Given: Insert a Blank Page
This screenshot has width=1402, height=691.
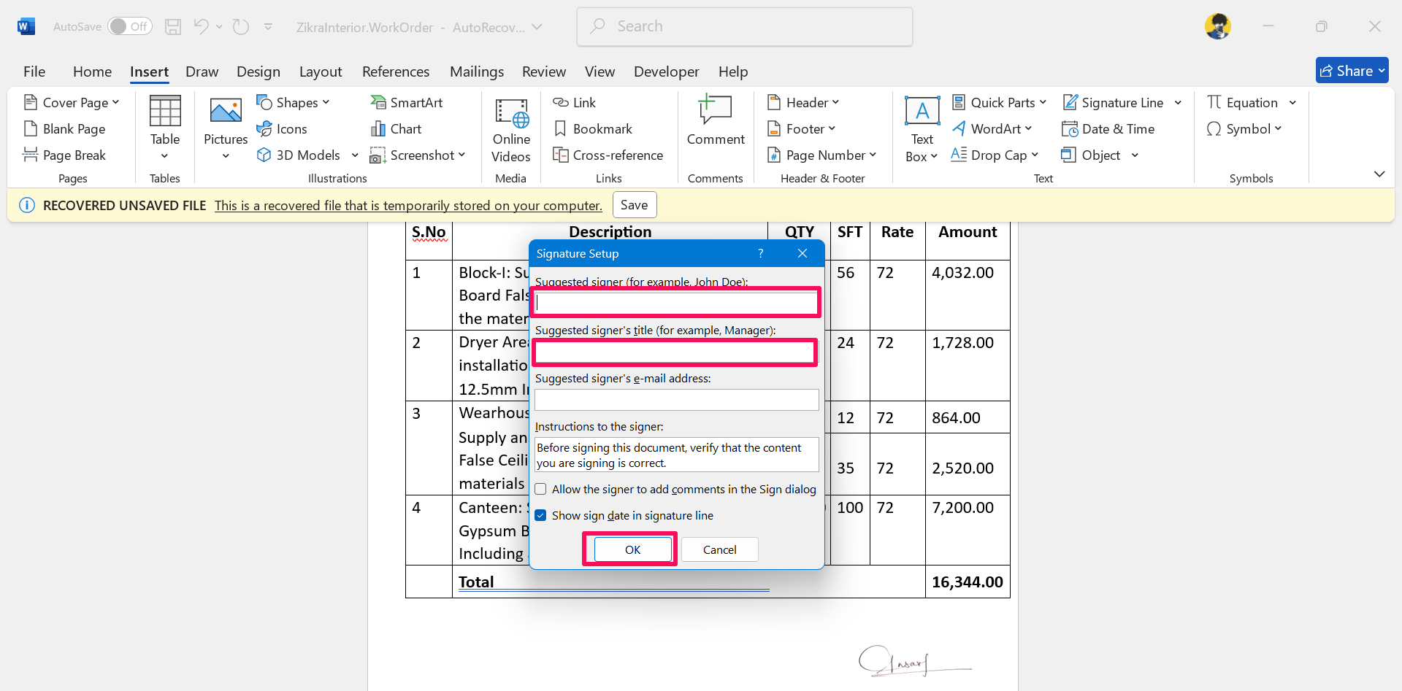Looking at the screenshot, I should (65, 129).
